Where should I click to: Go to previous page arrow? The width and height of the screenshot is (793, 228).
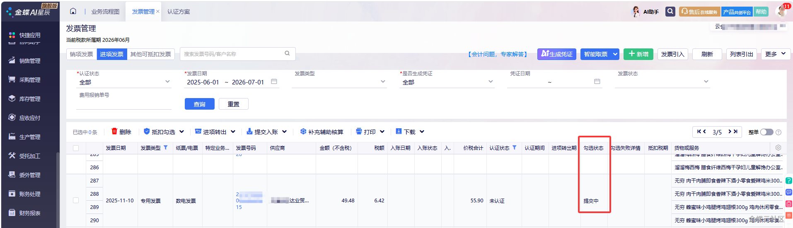point(705,132)
